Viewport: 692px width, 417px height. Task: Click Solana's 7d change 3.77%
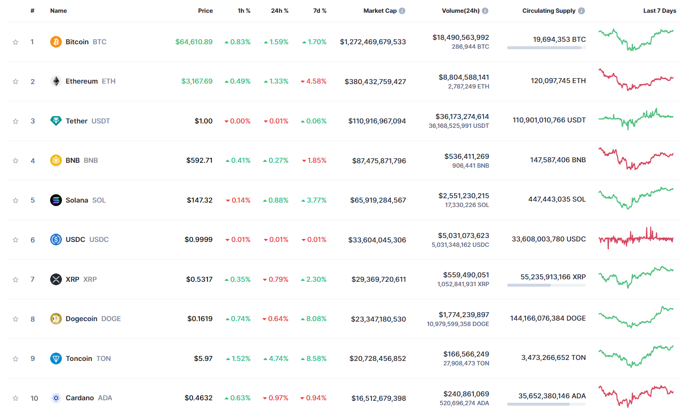click(314, 200)
